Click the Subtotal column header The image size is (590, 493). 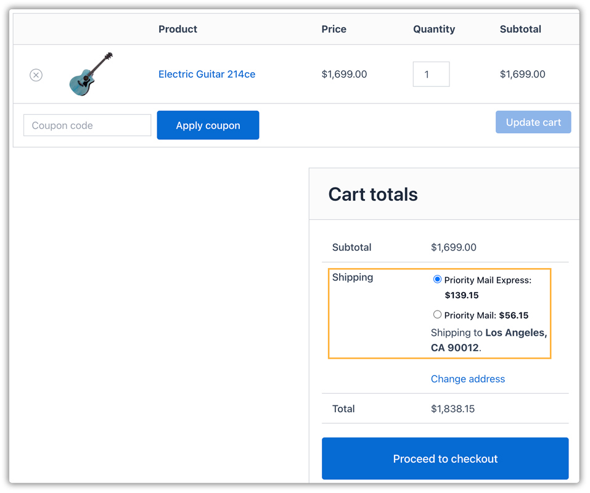(x=520, y=29)
